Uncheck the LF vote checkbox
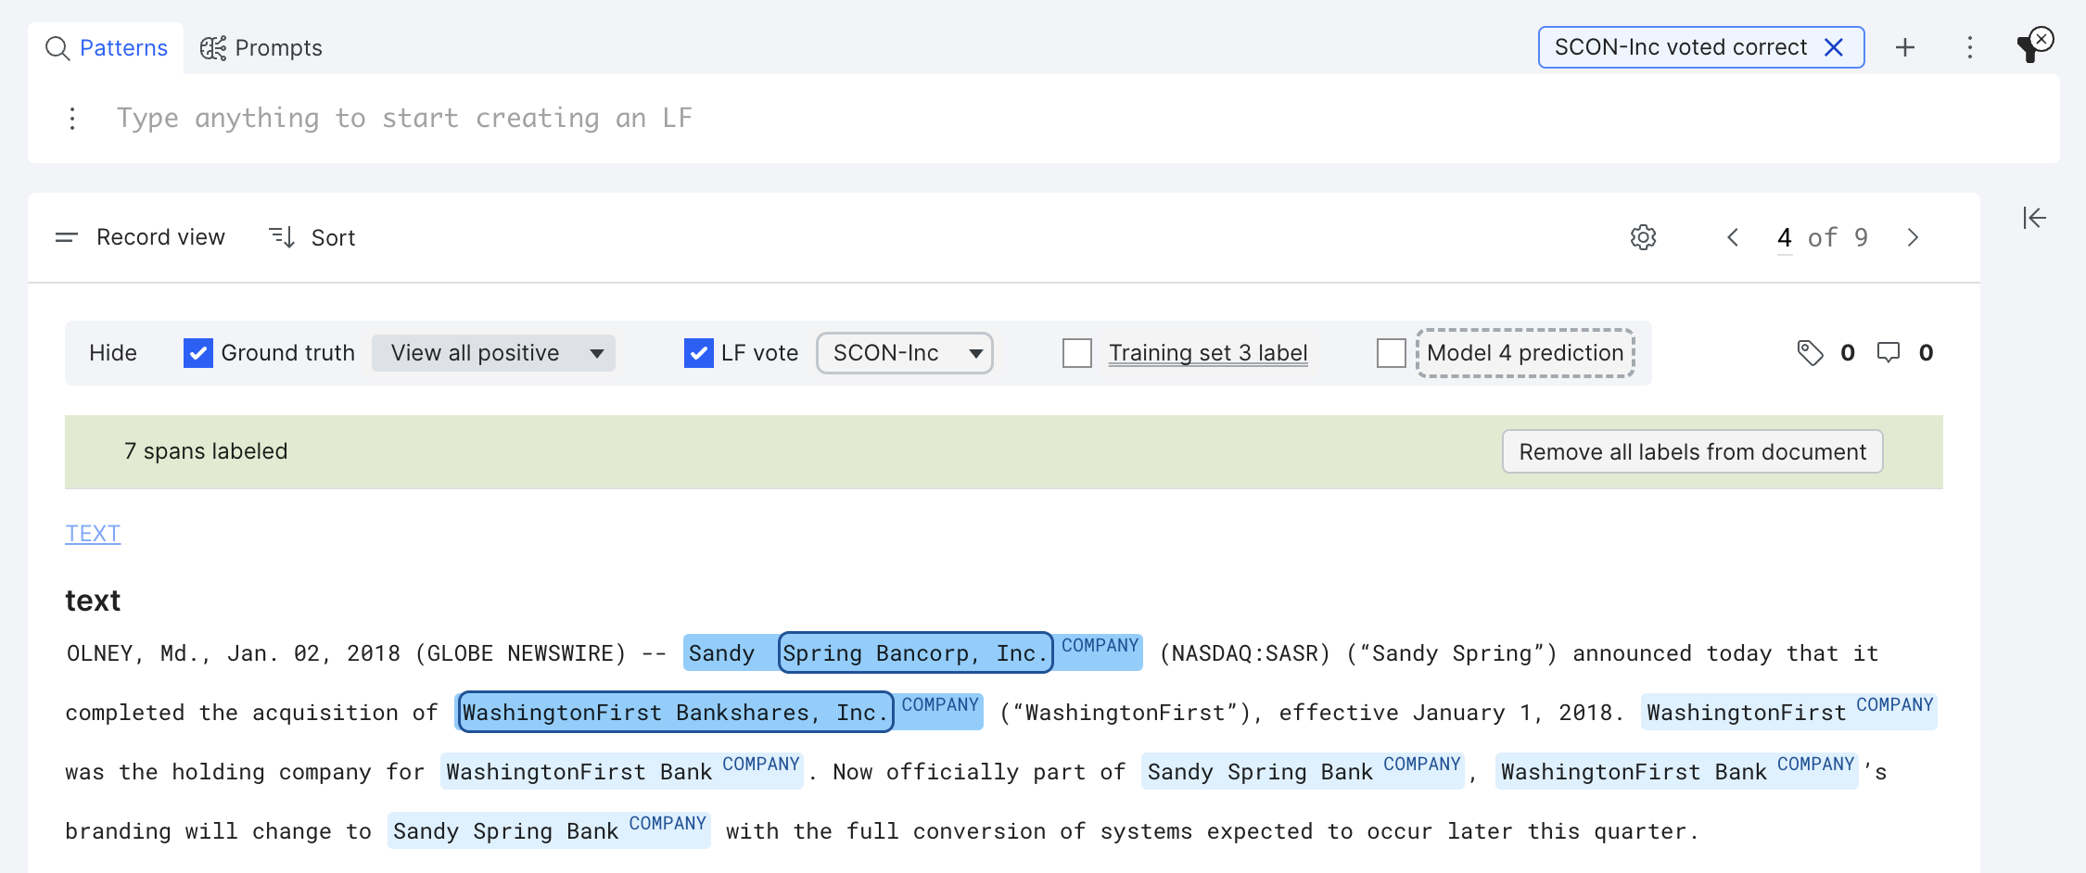This screenshot has height=873, width=2086. [699, 353]
